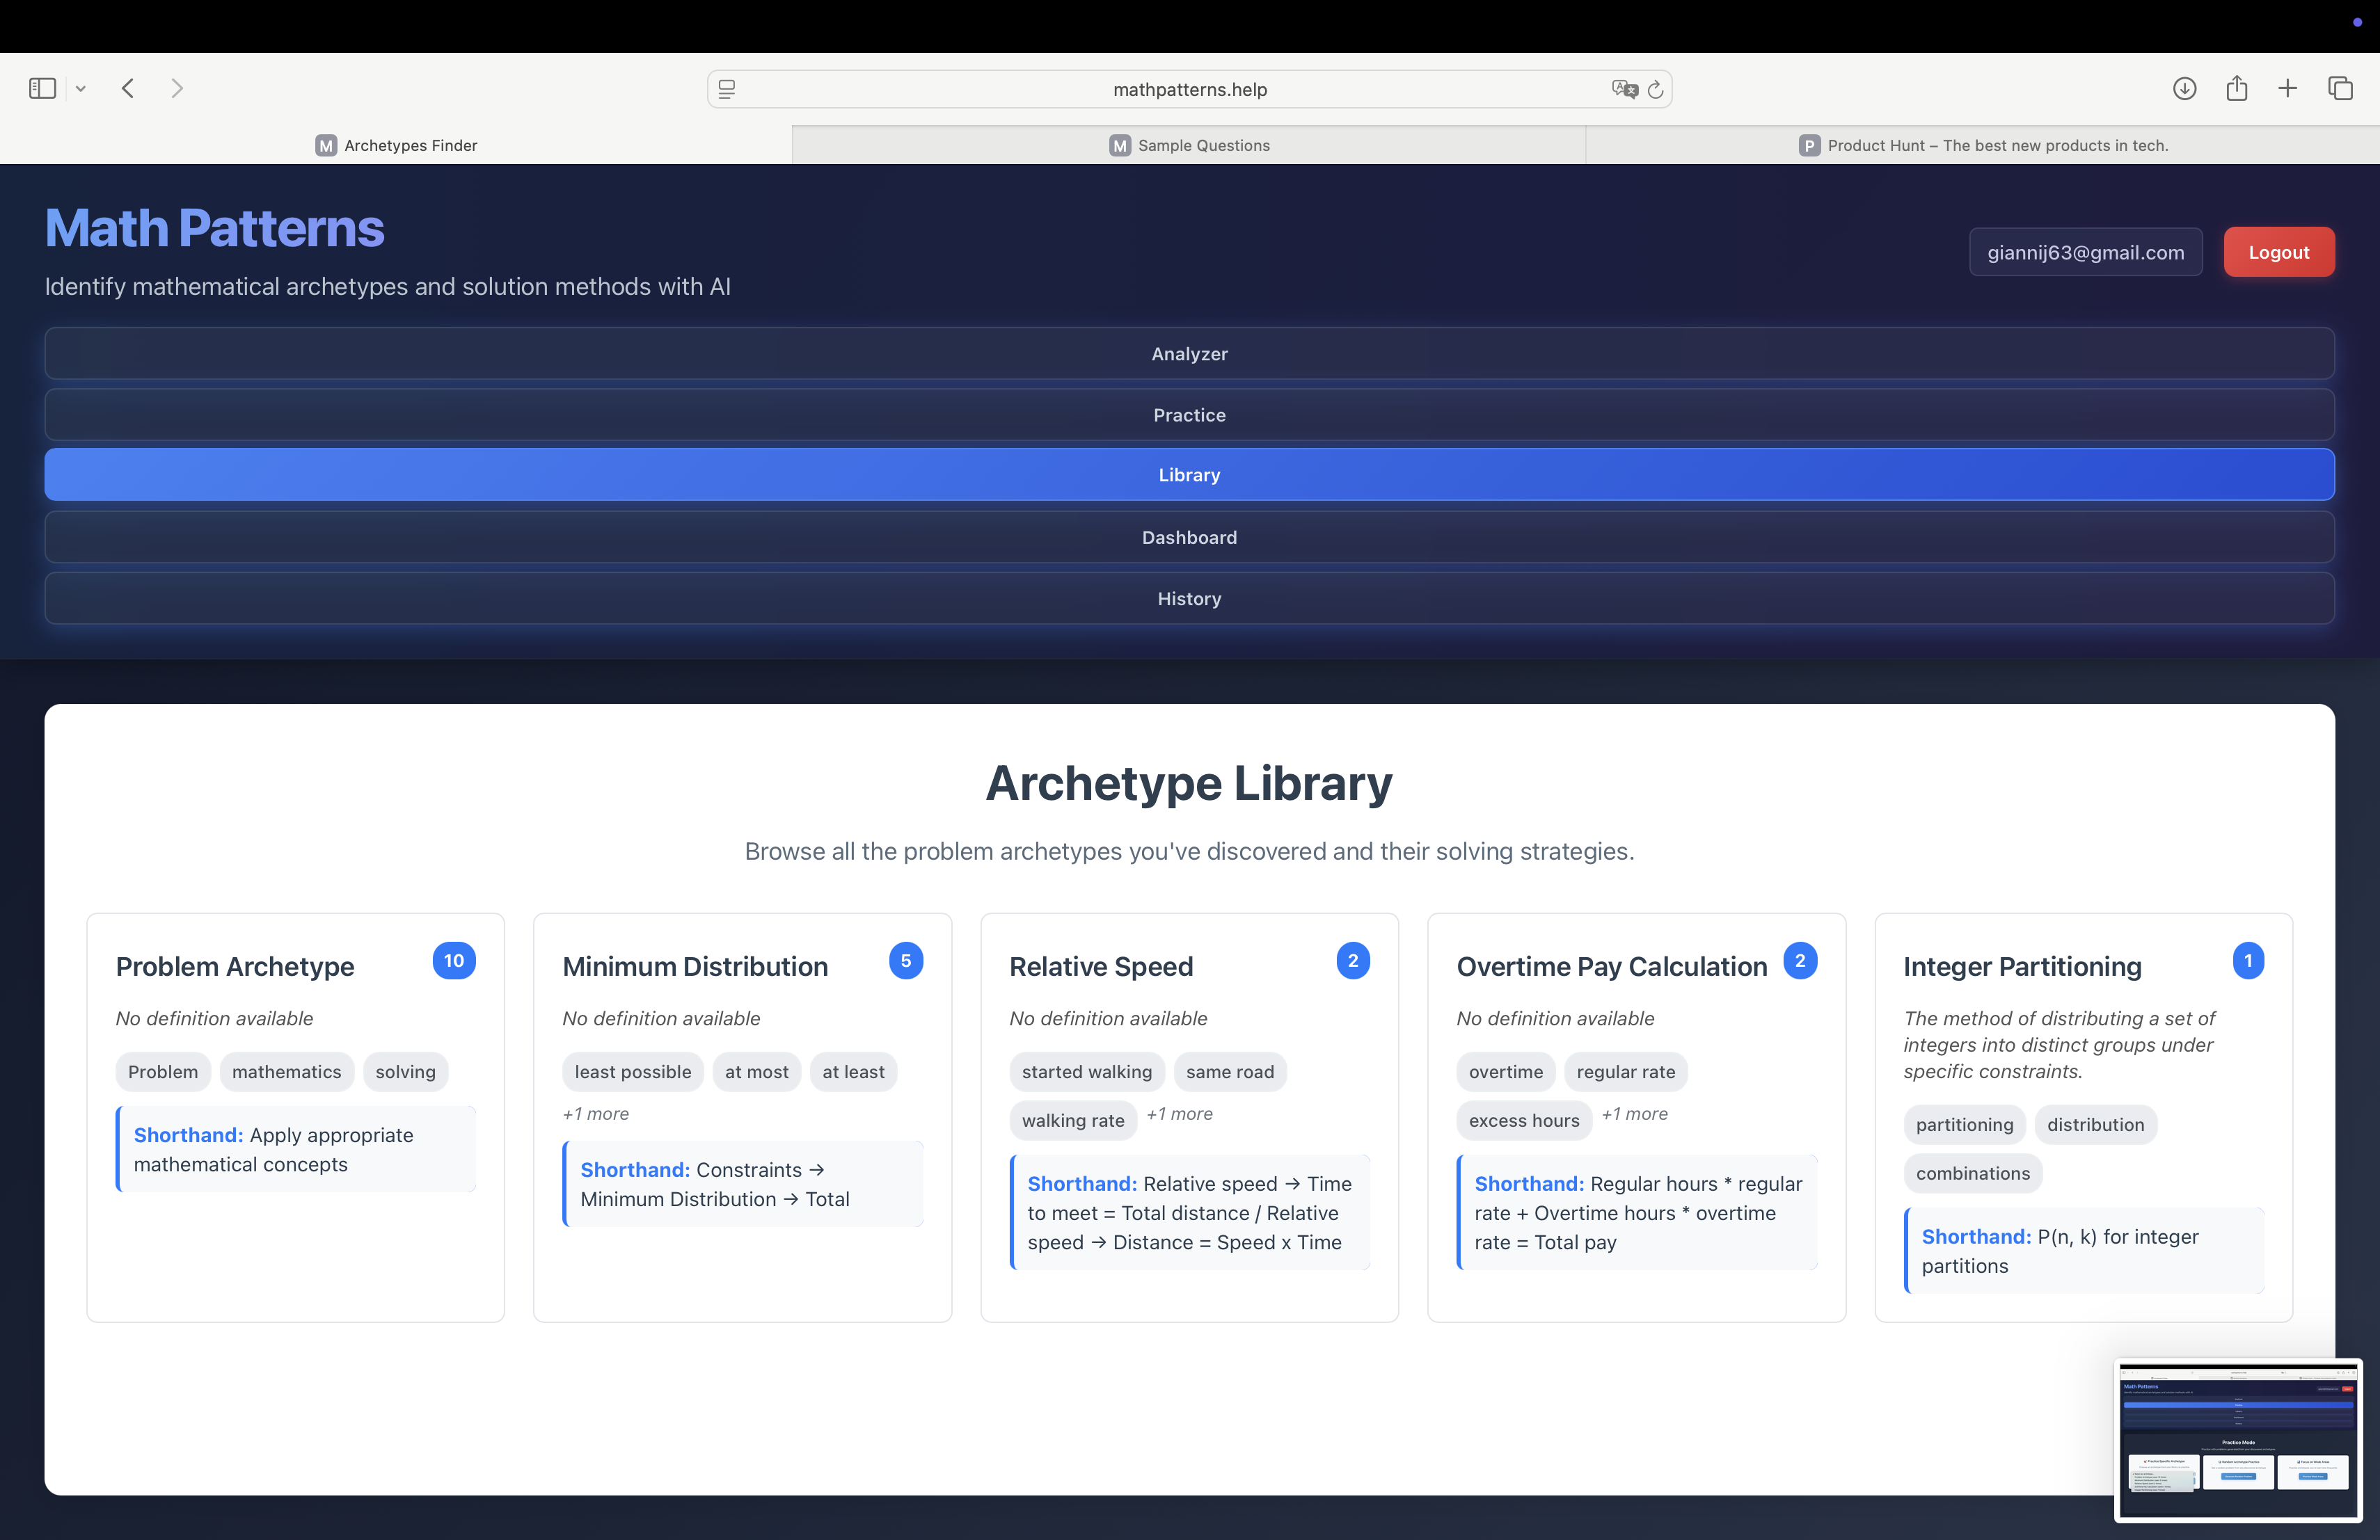Expand '+1 more' tags in Minimum Distribution

pyautogui.click(x=596, y=1114)
